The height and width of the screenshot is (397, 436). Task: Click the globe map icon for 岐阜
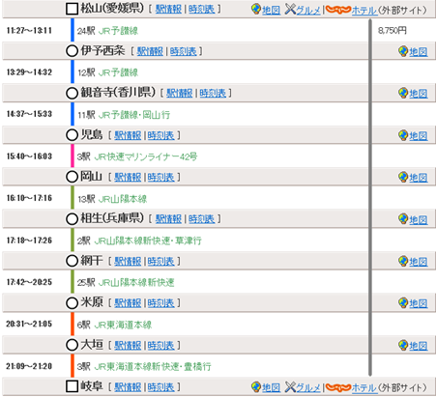tap(256, 386)
